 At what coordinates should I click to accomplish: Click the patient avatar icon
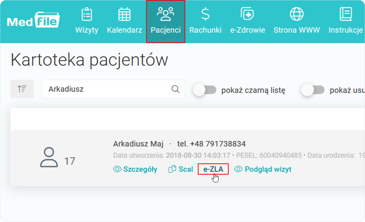coord(49,158)
